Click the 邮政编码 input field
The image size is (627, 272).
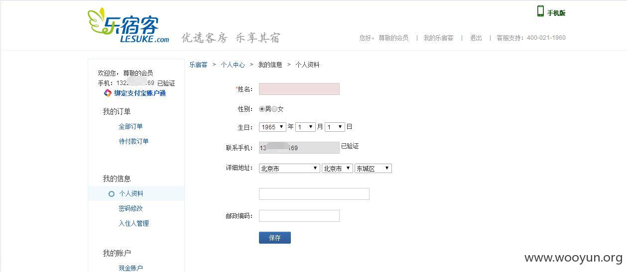point(299,216)
